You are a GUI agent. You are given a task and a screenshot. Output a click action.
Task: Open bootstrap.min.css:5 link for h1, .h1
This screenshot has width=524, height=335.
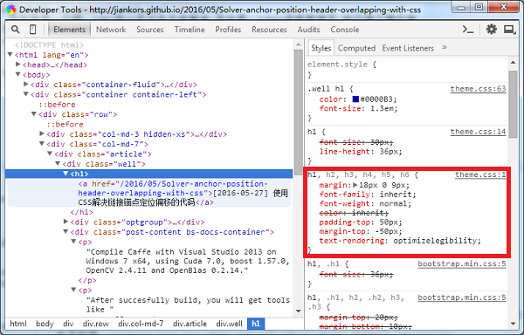tap(461, 264)
